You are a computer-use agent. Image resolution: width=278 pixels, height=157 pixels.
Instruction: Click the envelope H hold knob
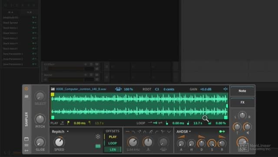191,143
